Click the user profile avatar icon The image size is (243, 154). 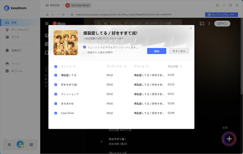pos(20,144)
